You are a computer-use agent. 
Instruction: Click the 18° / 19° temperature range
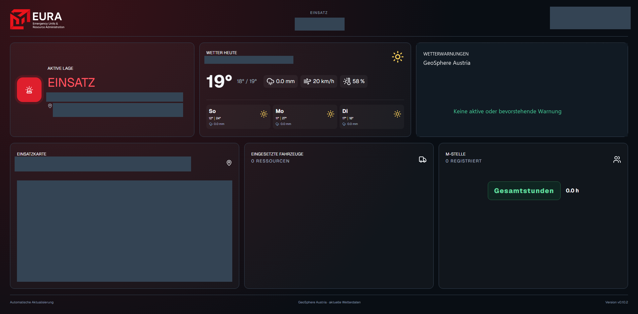tap(247, 81)
